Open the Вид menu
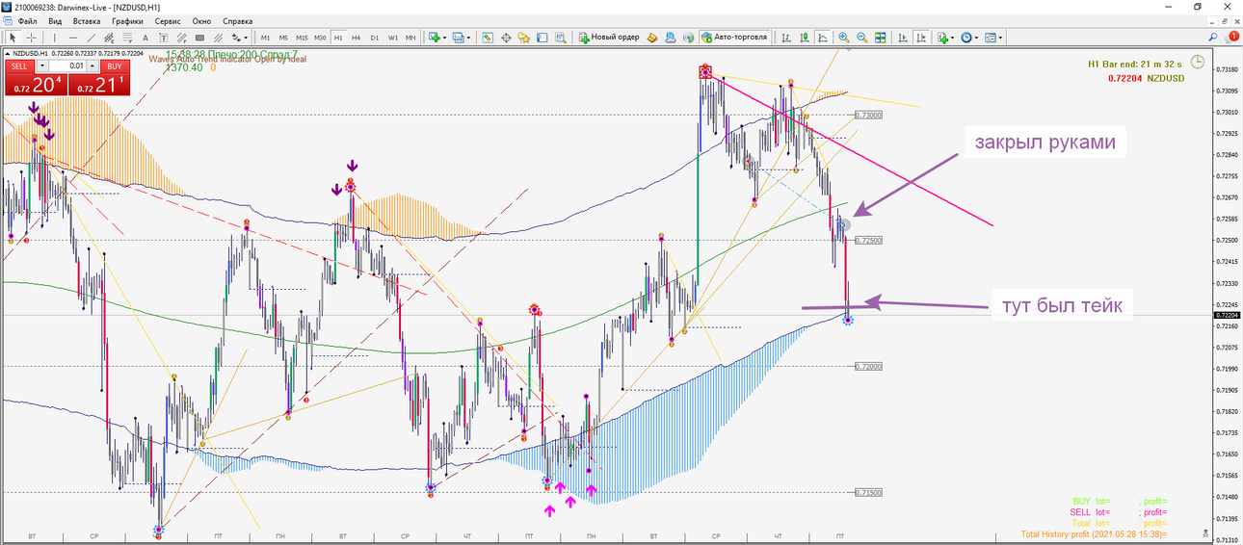 (x=55, y=20)
